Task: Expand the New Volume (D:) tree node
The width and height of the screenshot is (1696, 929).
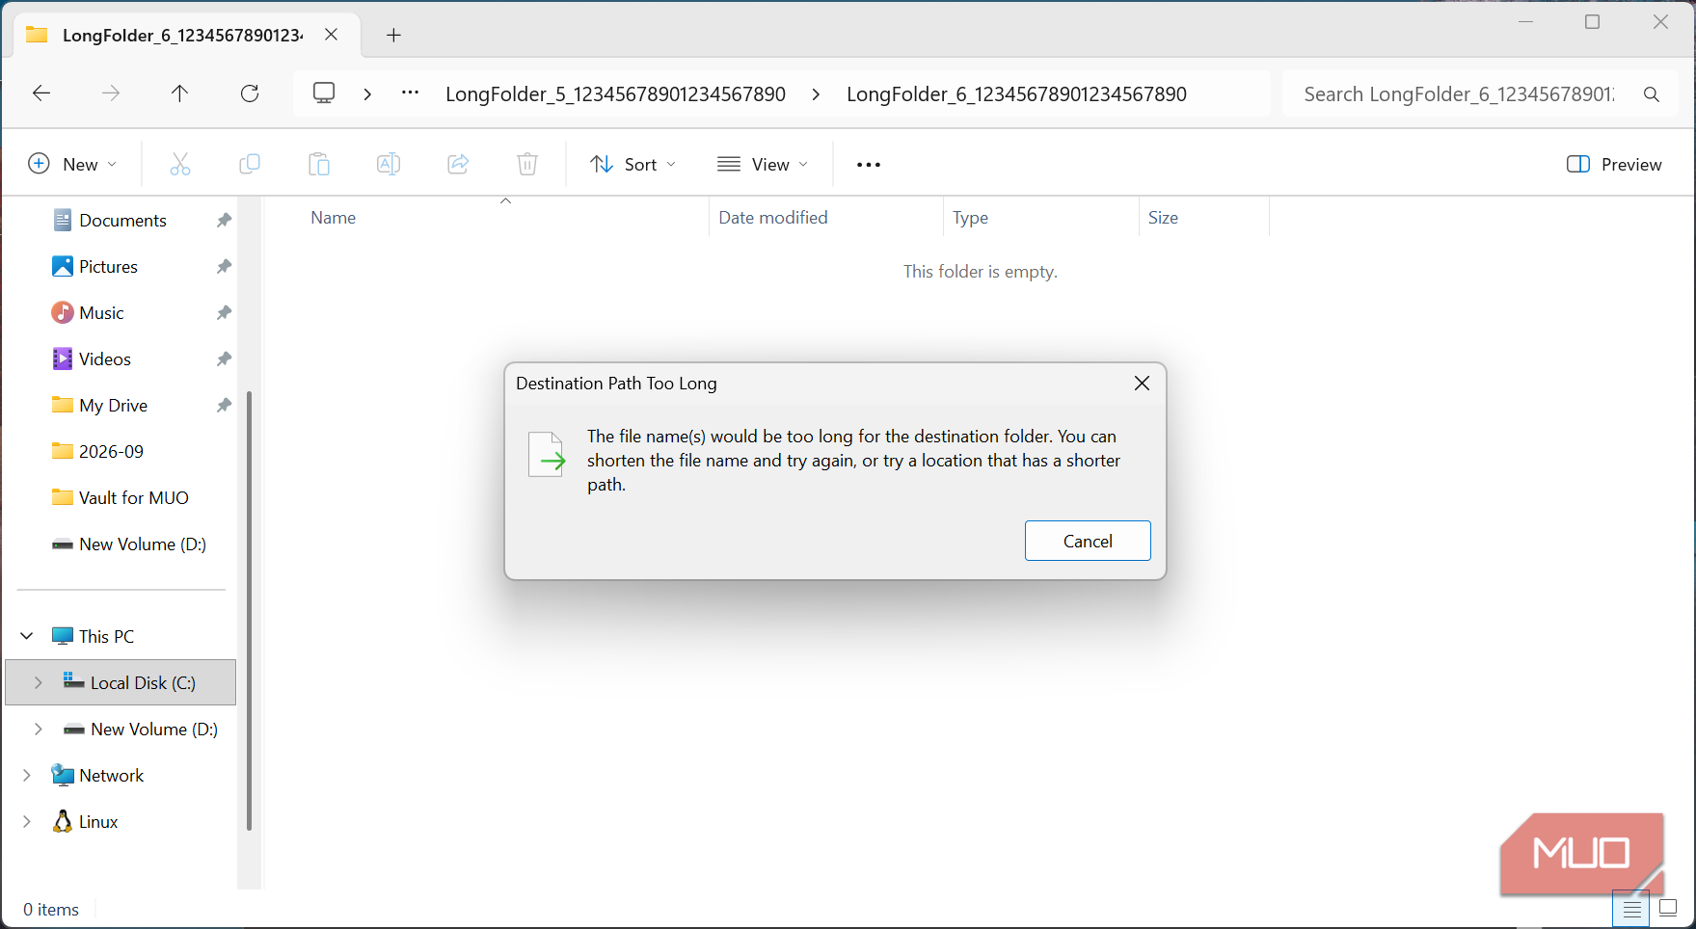Action: 39,729
